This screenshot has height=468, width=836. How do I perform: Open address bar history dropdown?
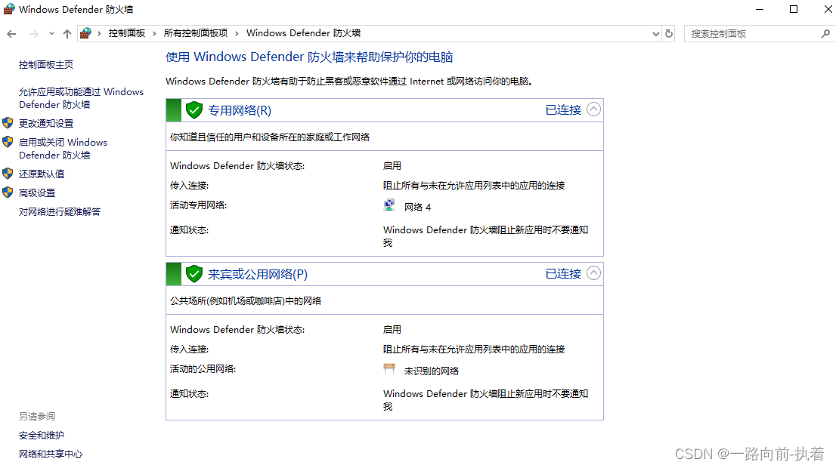pyautogui.click(x=656, y=33)
